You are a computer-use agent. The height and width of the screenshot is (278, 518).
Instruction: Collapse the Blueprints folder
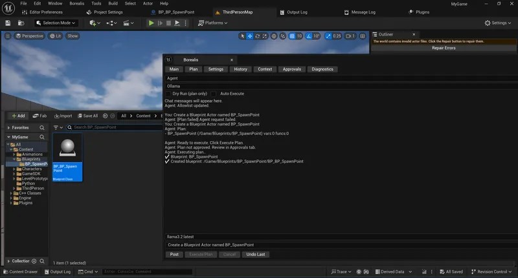[x=14, y=159]
